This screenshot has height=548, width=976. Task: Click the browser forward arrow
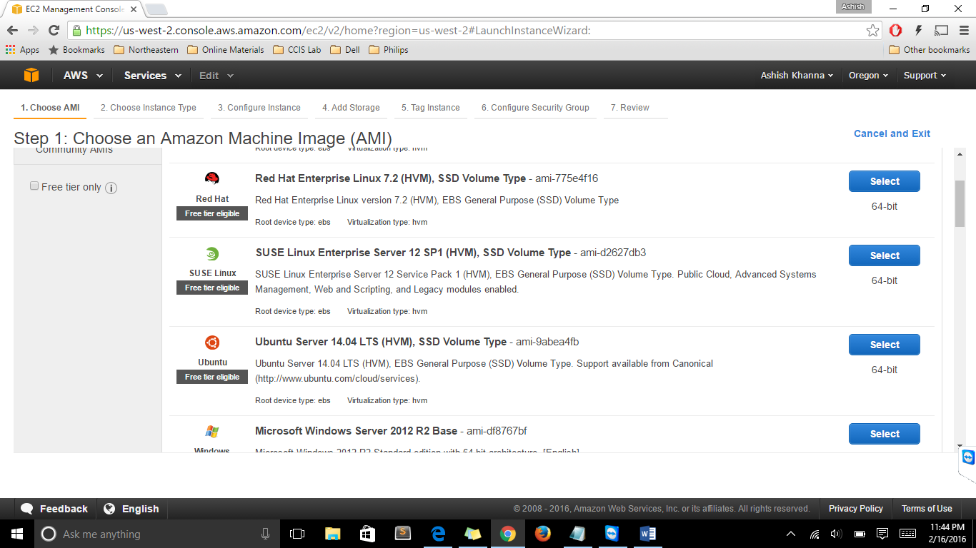coord(33,30)
